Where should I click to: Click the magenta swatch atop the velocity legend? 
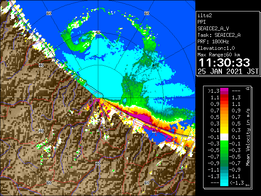pyautogui.click(x=224, y=91)
